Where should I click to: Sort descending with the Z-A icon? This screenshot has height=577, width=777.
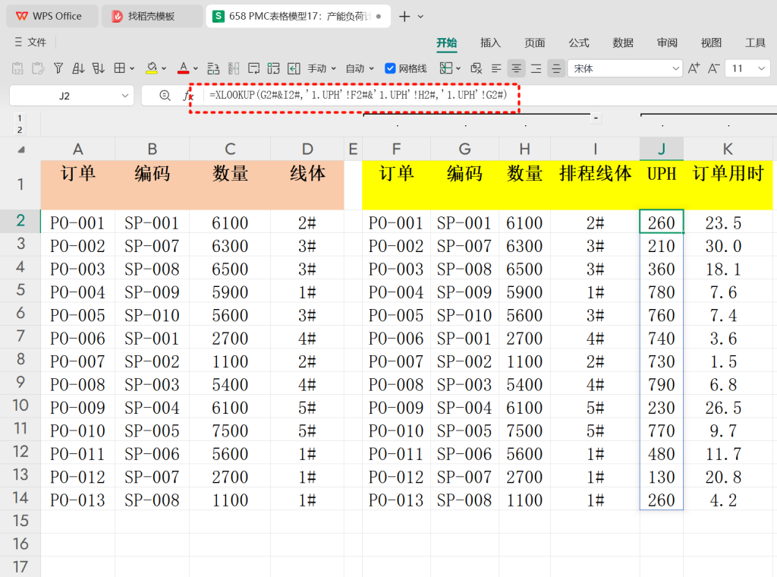pos(98,68)
